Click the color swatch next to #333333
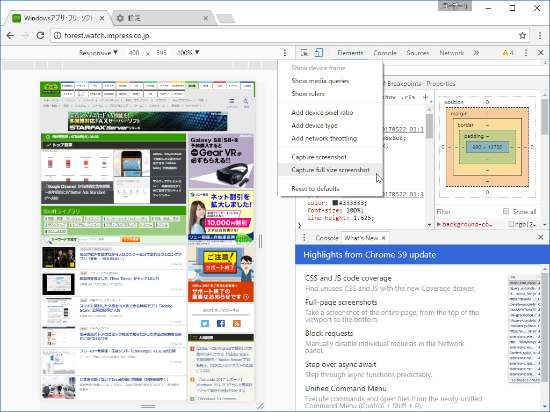 pos(335,203)
